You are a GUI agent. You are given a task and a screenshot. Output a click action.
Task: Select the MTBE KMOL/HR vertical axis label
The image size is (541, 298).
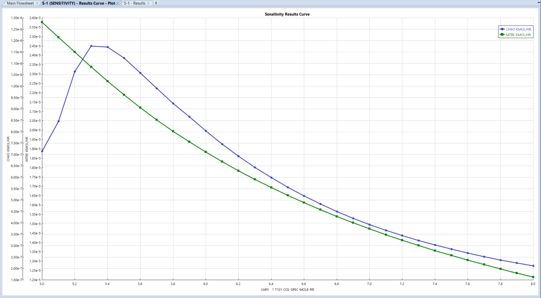pyautogui.click(x=27, y=149)
